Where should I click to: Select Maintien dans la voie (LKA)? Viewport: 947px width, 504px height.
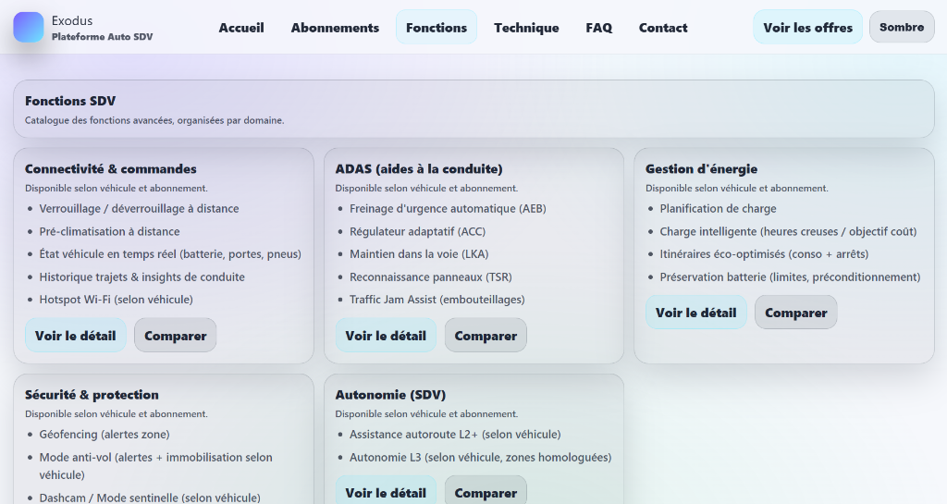coord(419,254)
